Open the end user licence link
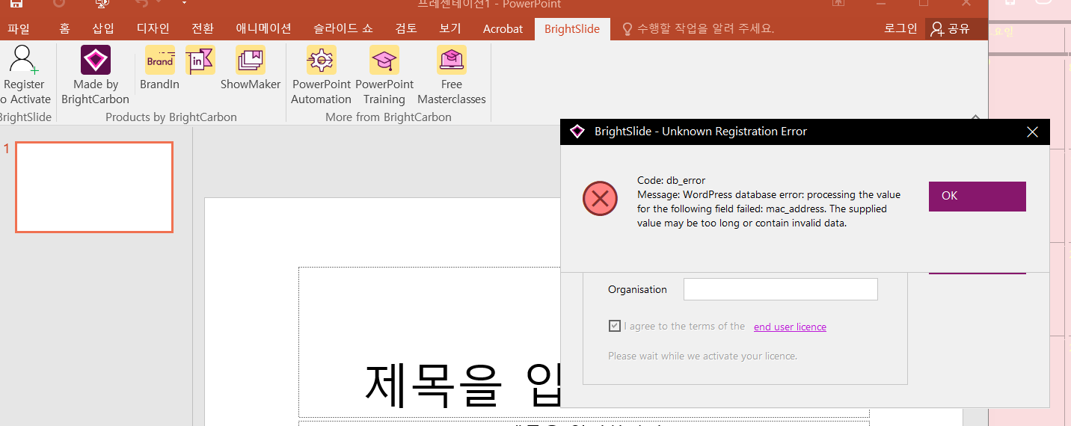Screen dimensions: 1071x426 point(790,327)
